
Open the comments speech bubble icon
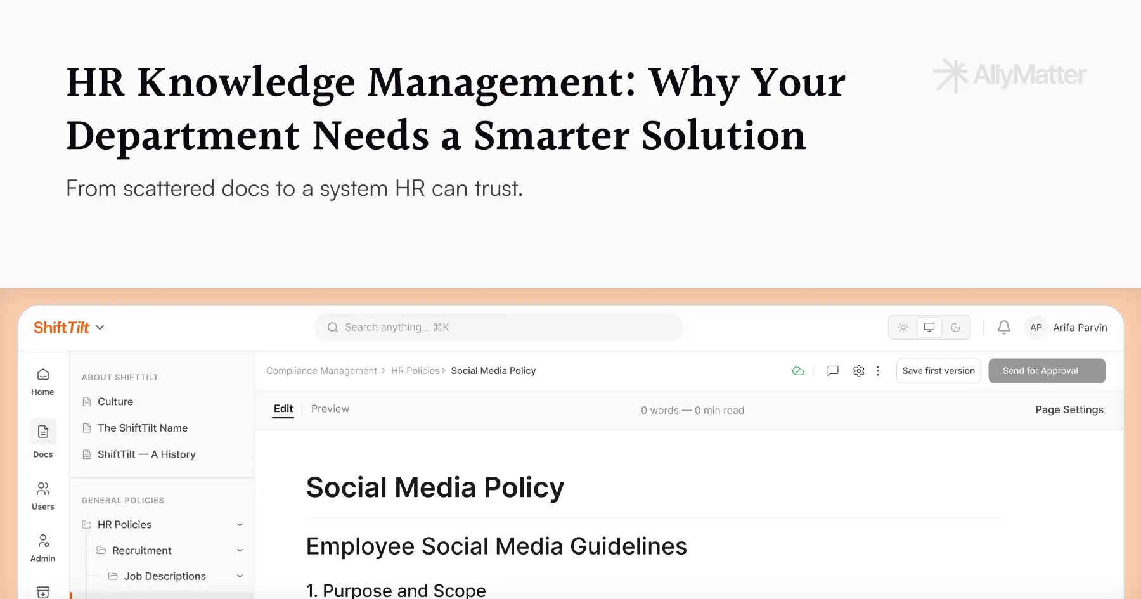click(x=833, y=371)
